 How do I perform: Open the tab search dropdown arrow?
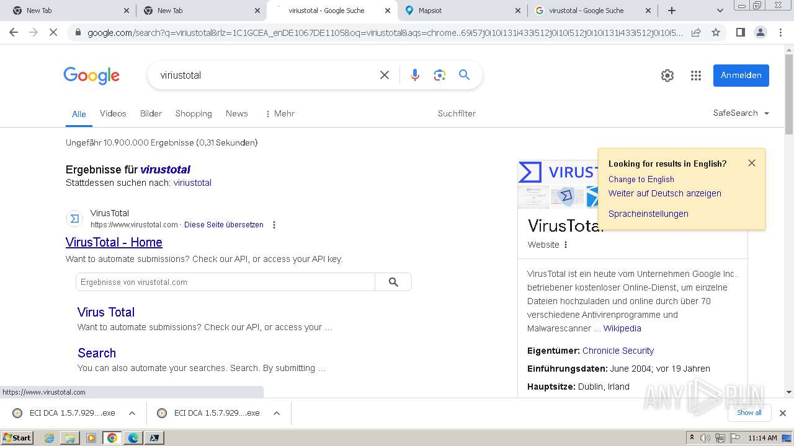(x=720, y=11)
